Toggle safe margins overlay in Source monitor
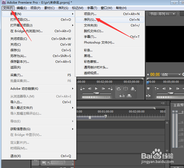This screenshot has height=168, width=184. pos(126,89)
